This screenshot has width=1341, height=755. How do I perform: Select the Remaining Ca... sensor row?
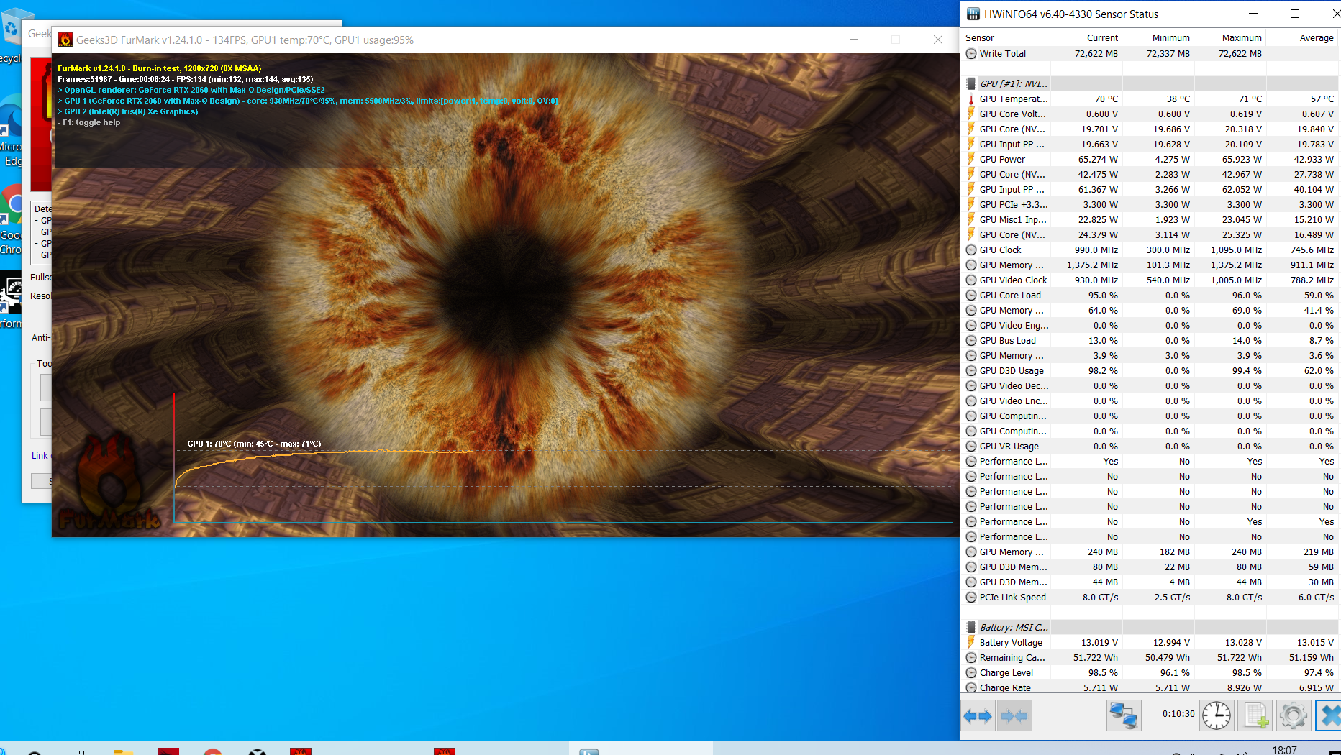click(1150, 658)
